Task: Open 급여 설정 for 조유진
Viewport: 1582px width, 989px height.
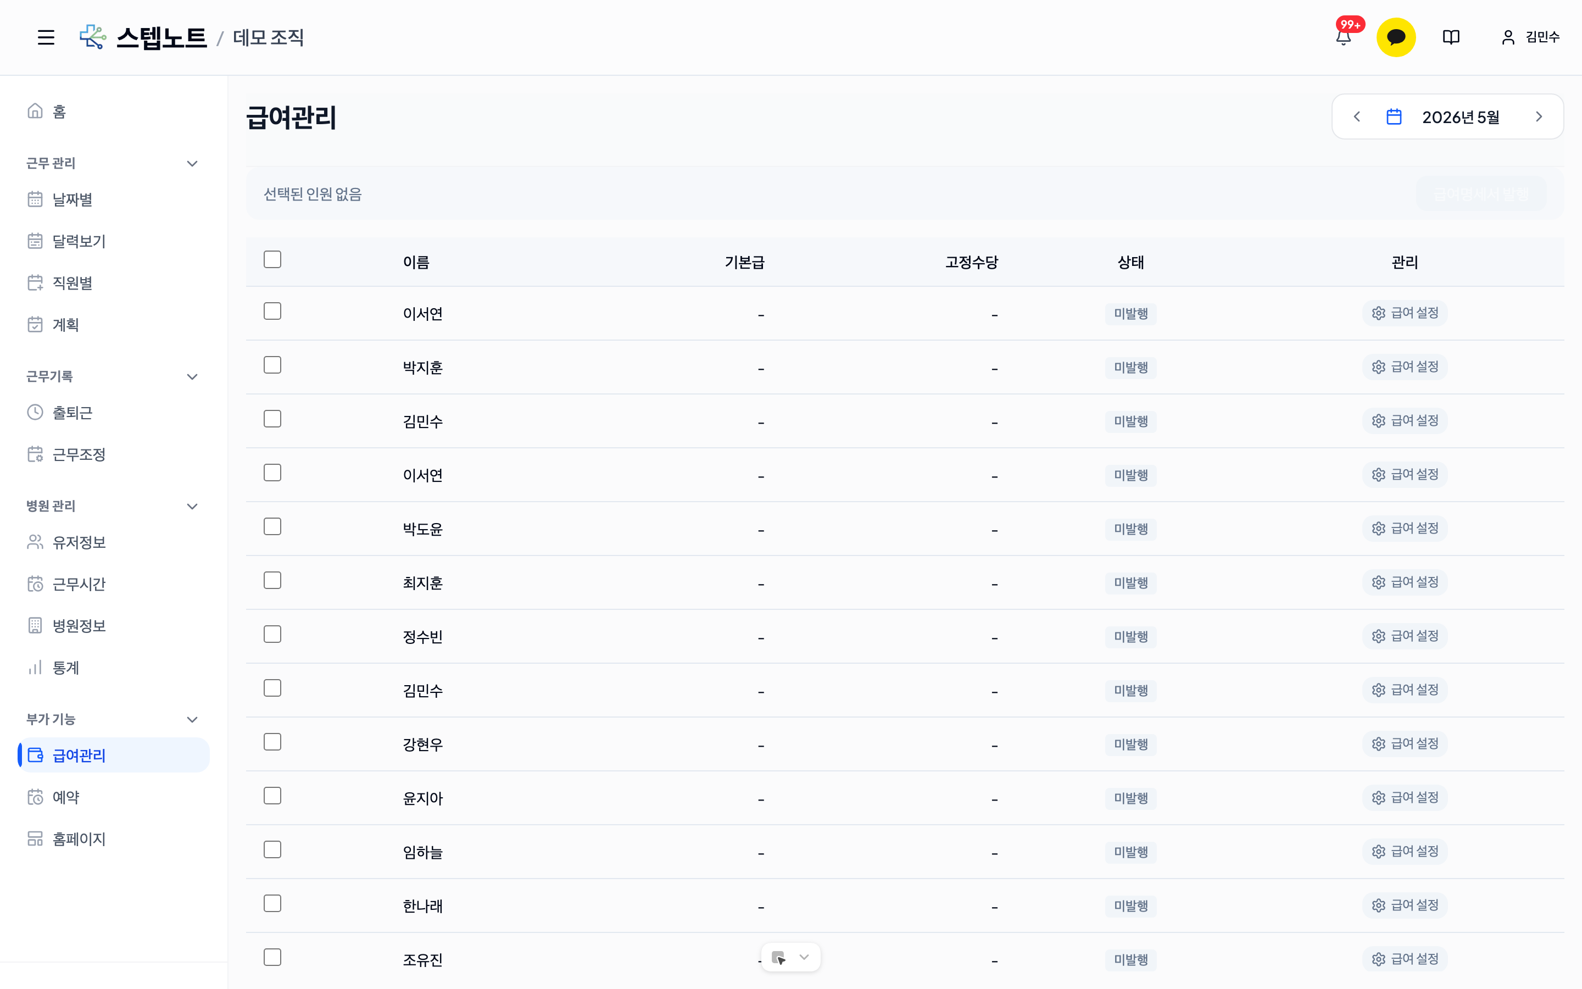Action: (1405, 959)
